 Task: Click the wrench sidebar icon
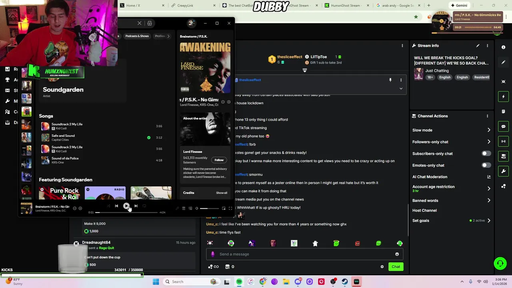pos(503,171)
